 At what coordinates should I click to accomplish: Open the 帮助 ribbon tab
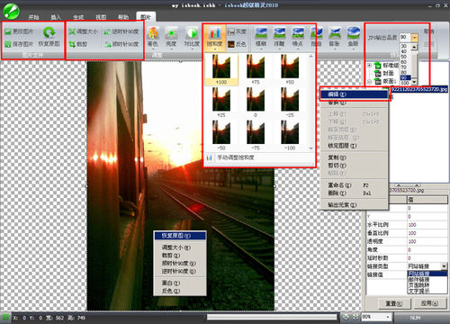coord(123,17)
